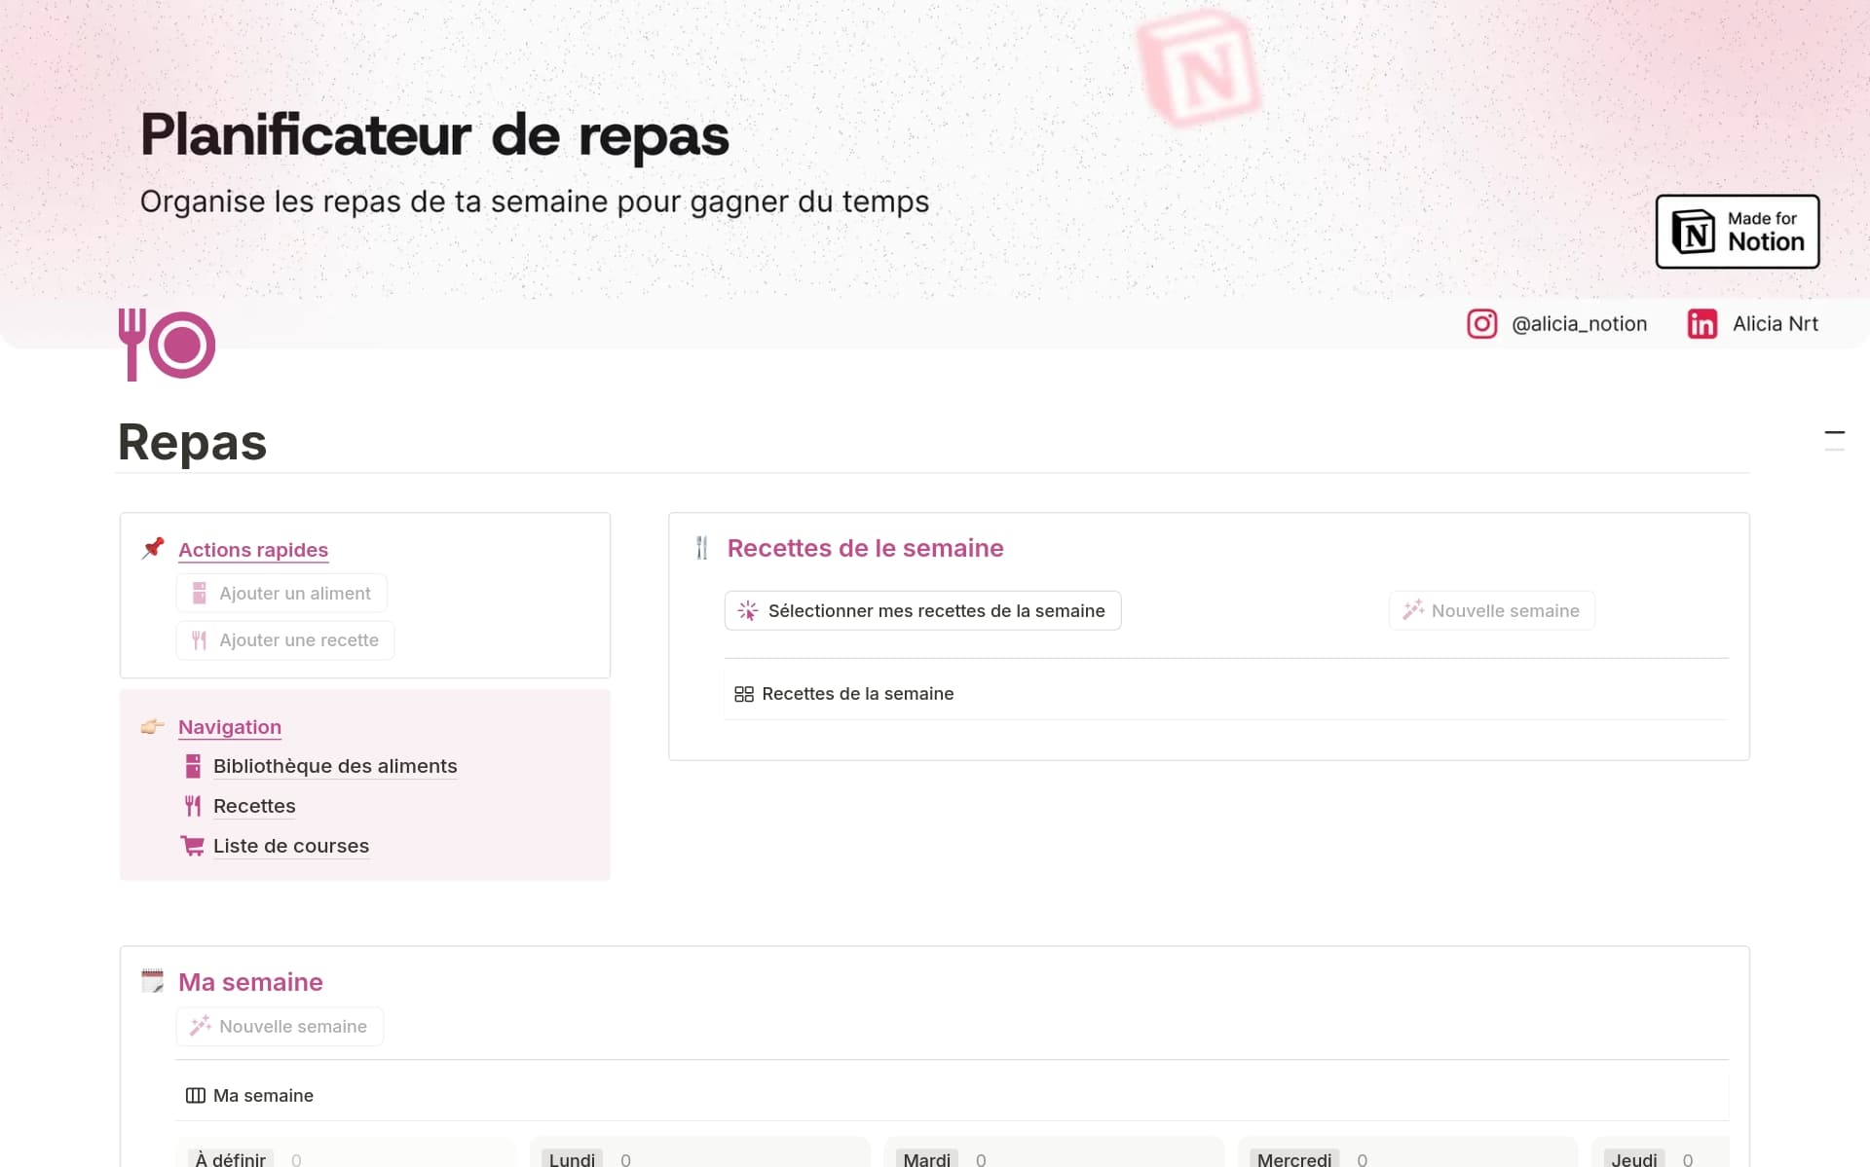The image size is (1870, 1167).
Task: Click Sélectionner mes recettes de la semaine
Action: [922, 610]
